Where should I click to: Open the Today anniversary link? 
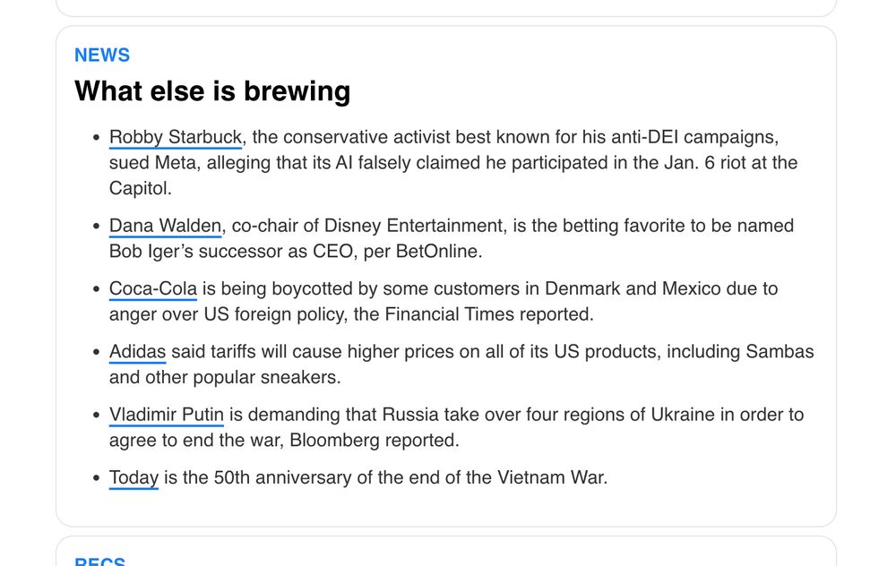(x=134, y=477)
